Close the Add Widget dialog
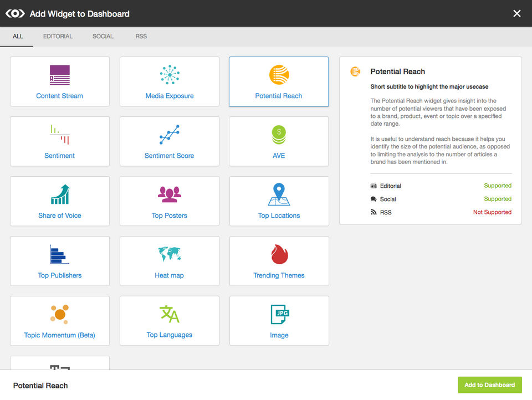The image size is (532, 400). (516, 13)
